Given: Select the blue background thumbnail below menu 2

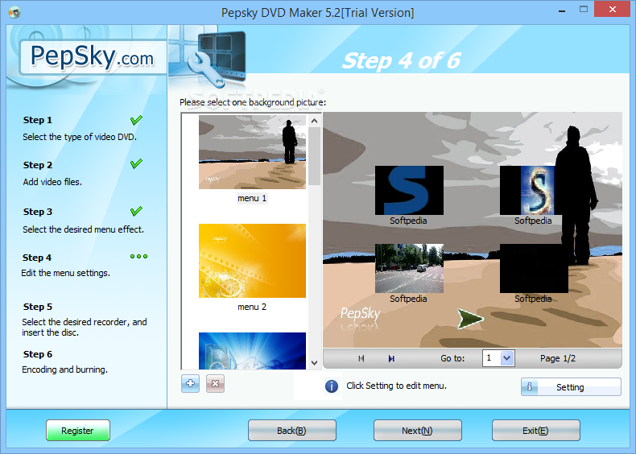Looking at the screenshot, I should coord(252,350).
